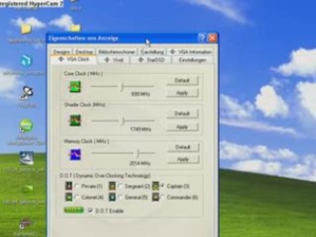316x237 pixels.
Task: Click the Commander rank badge icon
Action: [x=156, y=197]
